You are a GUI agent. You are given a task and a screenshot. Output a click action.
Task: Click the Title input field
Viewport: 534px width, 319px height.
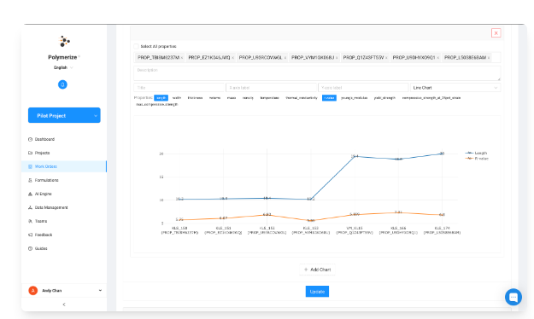(x=179, y=88)
